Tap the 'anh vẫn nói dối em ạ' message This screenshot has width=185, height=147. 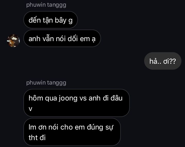[x=62, y=38]
